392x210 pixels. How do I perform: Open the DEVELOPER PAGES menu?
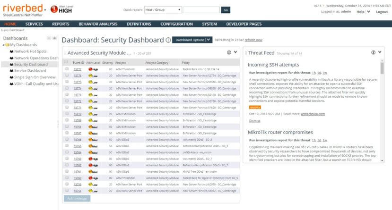244,24
